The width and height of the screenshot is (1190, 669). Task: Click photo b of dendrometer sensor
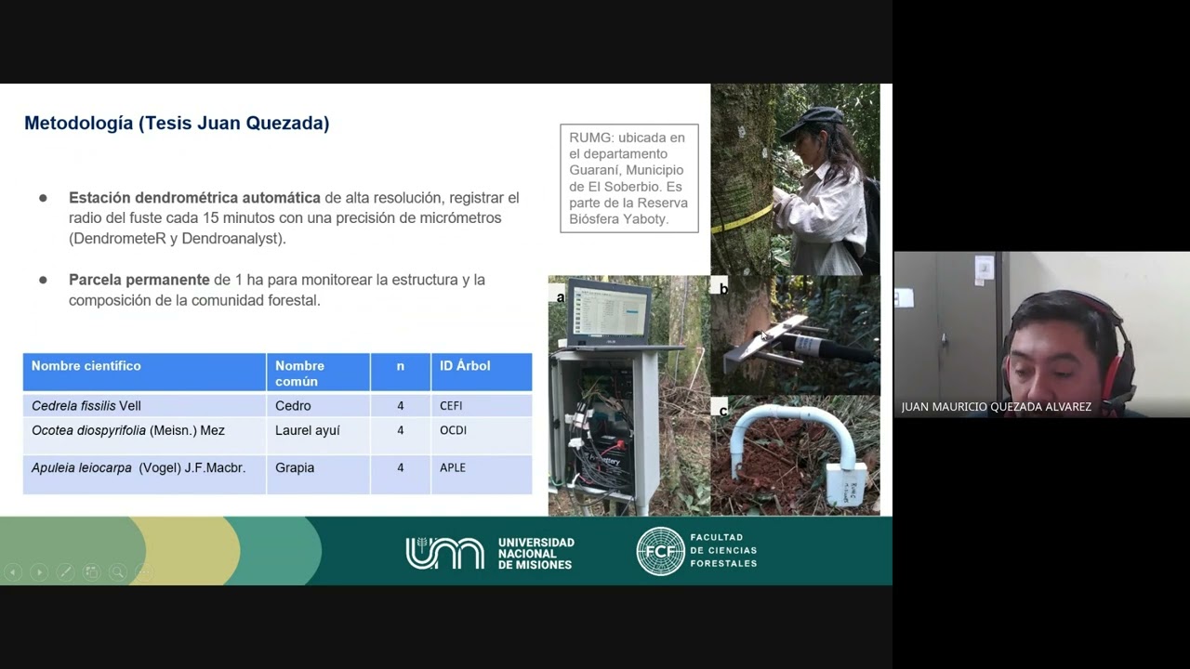[x=795, y=335]
